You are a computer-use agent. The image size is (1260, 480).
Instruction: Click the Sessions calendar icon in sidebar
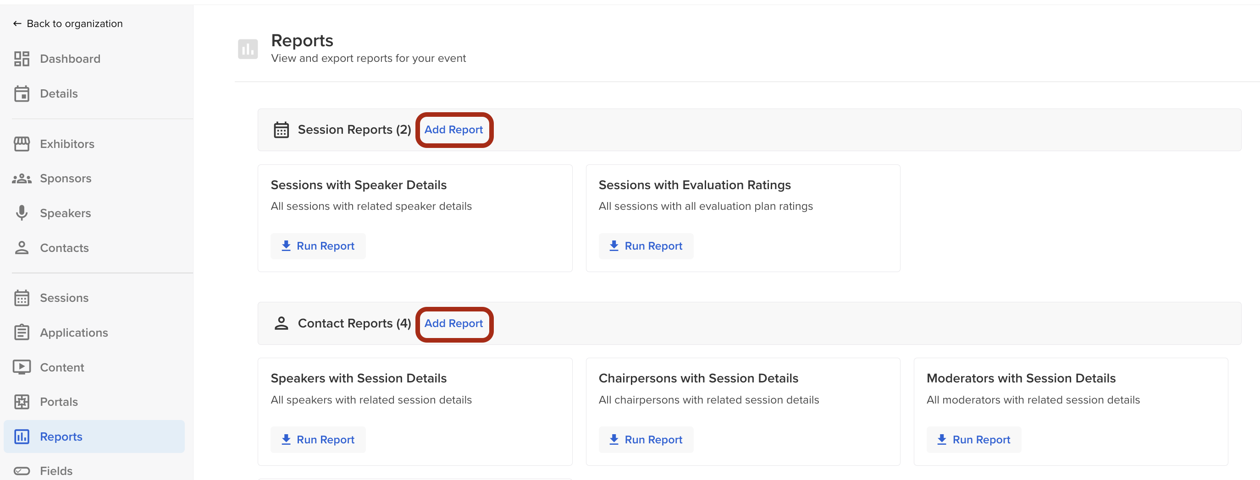(22, 298)
